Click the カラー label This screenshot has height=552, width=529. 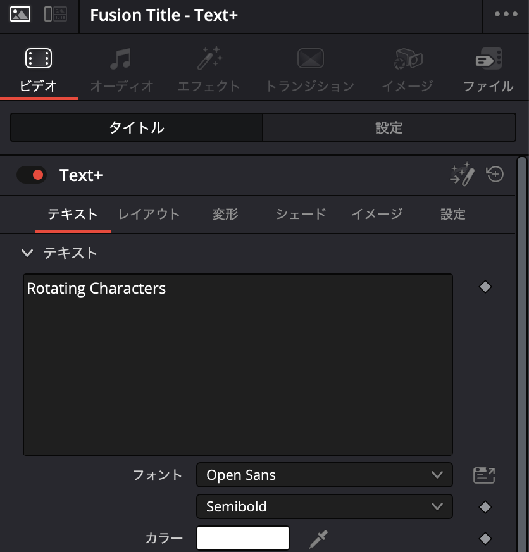click(x=164, y=538)
